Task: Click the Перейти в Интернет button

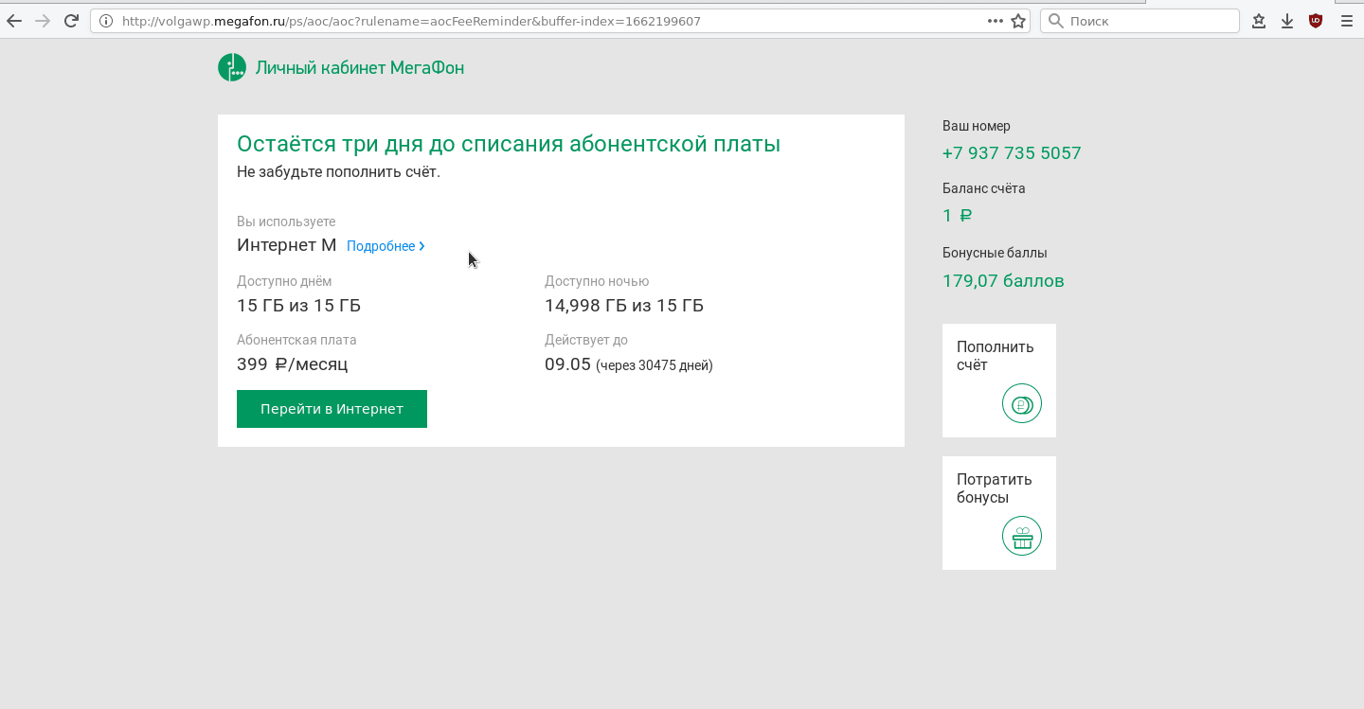Action: [x=332, y=409]
